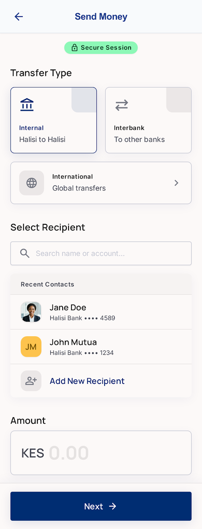Focus the search name or account field
The width and height of the screenshot is (202, 529).
tap(101, 253)
